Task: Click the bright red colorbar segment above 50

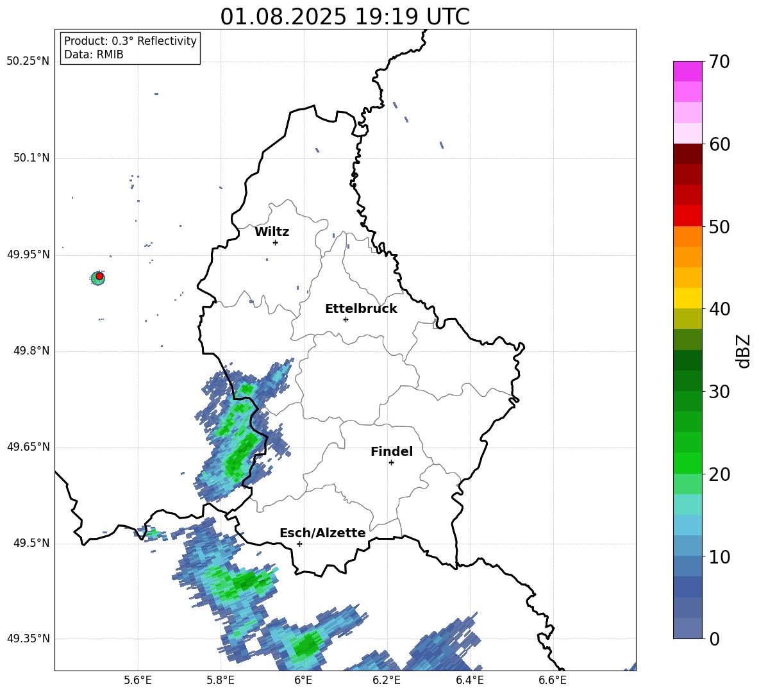Action: [x=687, y=216]
